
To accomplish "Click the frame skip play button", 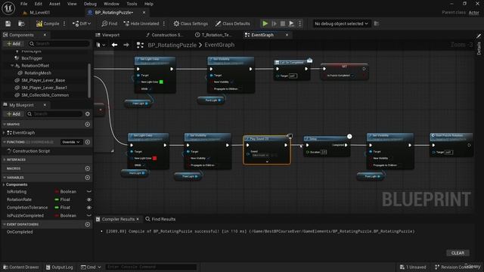I will coord(274,23).
